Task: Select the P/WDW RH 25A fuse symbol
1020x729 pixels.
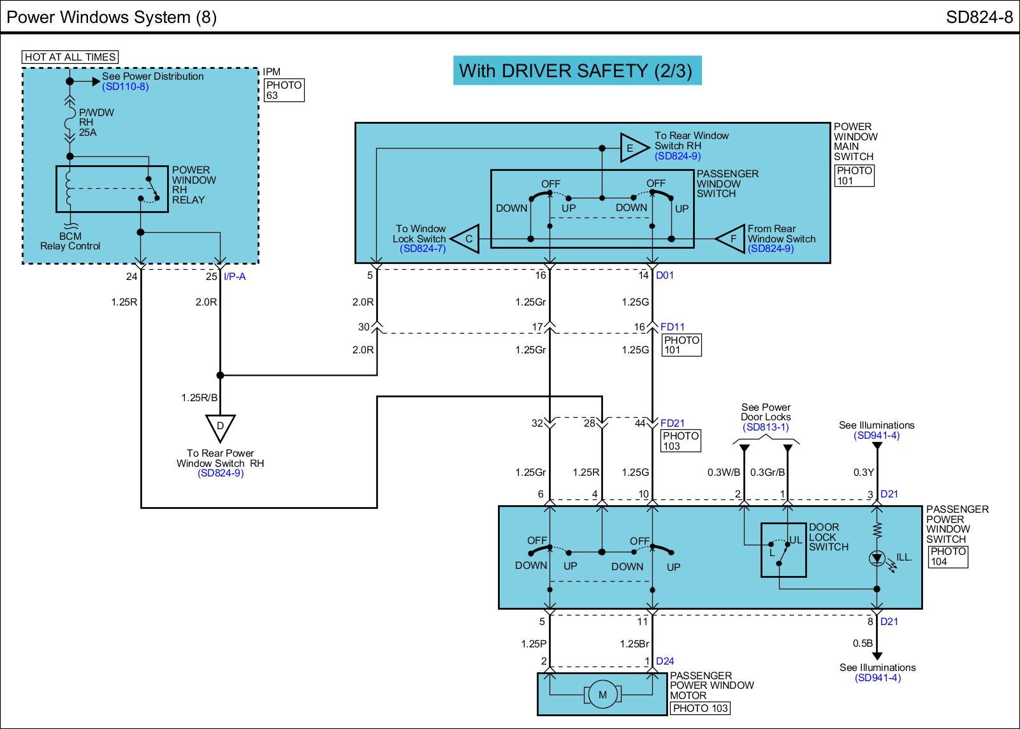Action: (x=69, y=122)
